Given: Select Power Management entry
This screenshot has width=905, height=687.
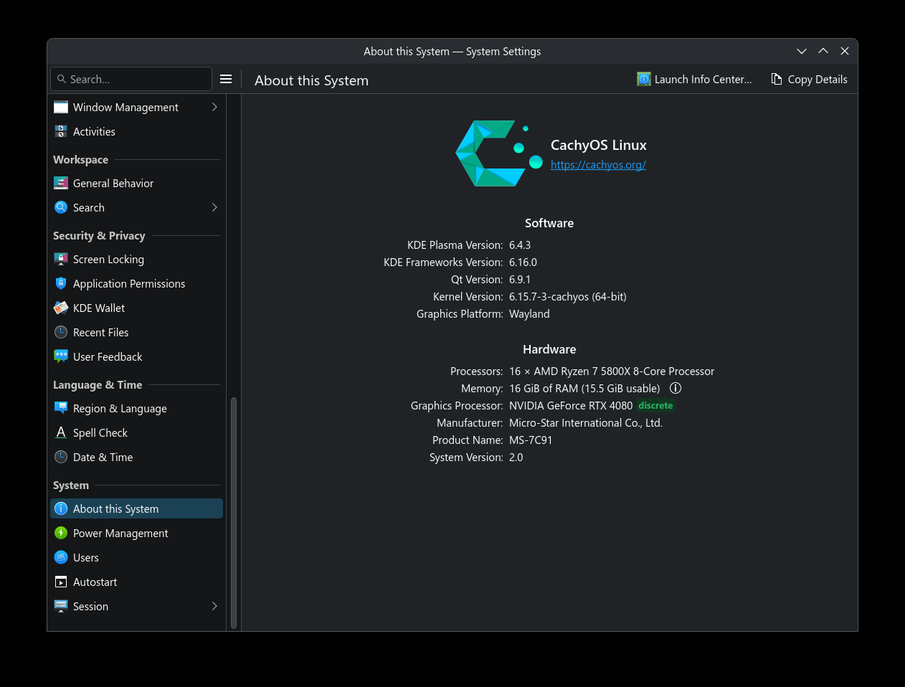Looking at the screenshot, I should pos(136,533).
